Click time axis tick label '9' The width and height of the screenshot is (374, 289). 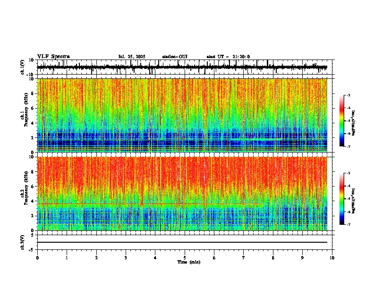point(302,258)
